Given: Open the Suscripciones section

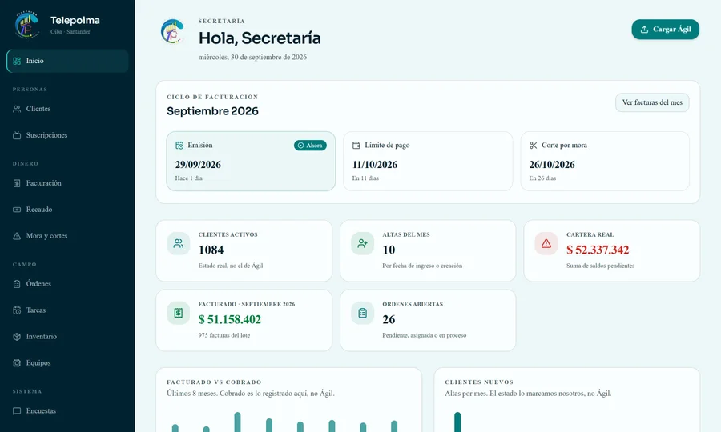Looking at the screenshot, I should [67, 135].
